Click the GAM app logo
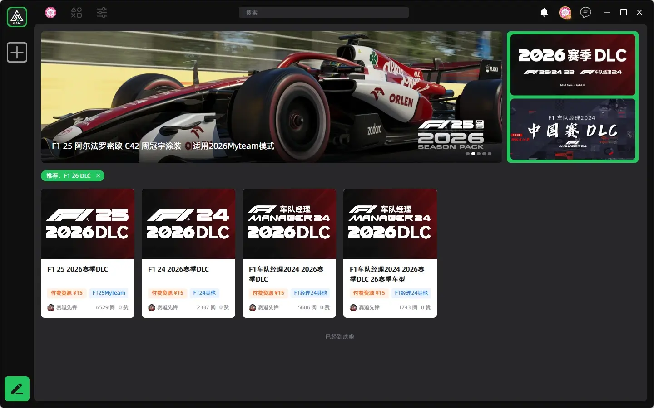The height and width of the screenshot is (408, 654). [17, 17]
